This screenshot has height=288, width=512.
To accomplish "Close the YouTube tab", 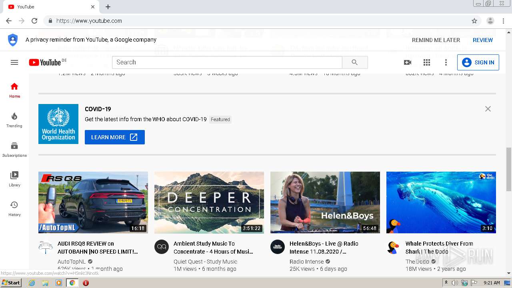I will tap(93, 7).
